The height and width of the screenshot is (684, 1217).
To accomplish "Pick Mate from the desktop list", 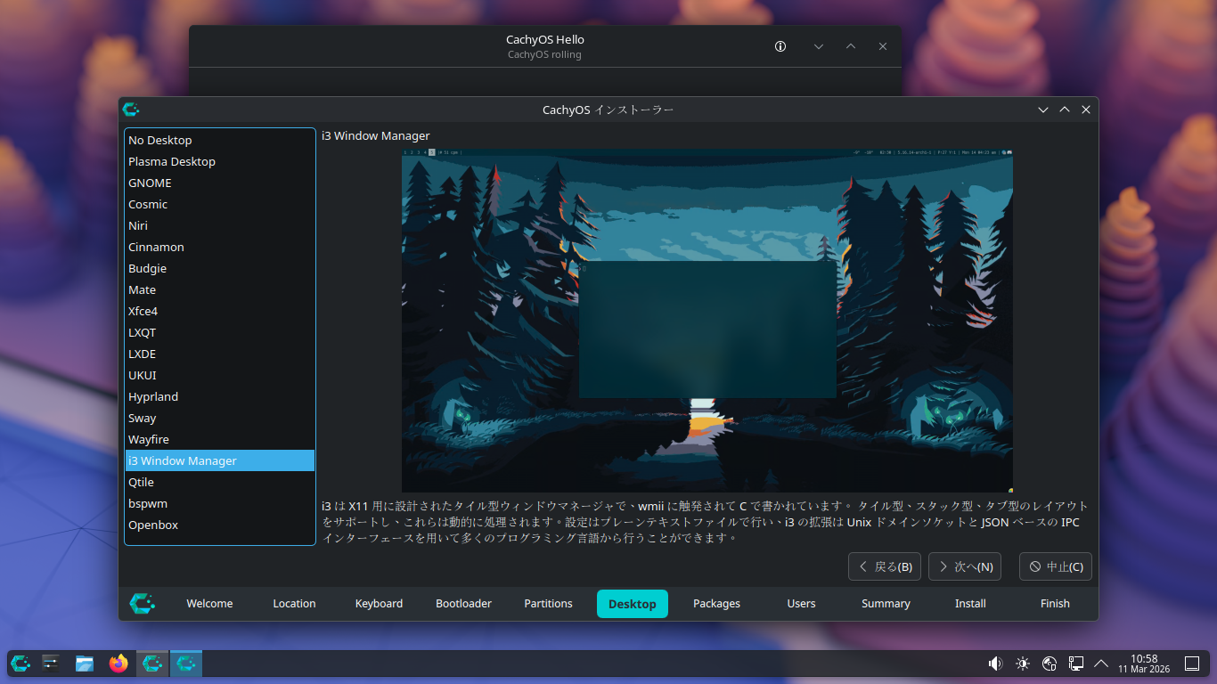I will point(220,289).
